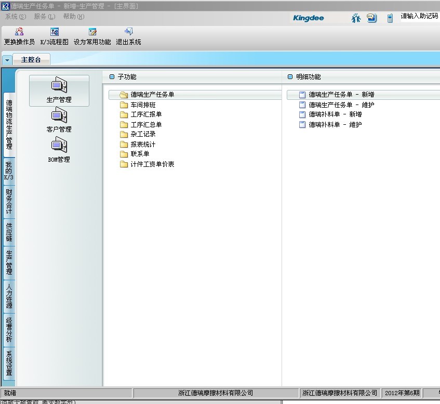Select the 人力资源 side tab
The image size is (440, 404).
pyautogui.click(x=9, y=296)
